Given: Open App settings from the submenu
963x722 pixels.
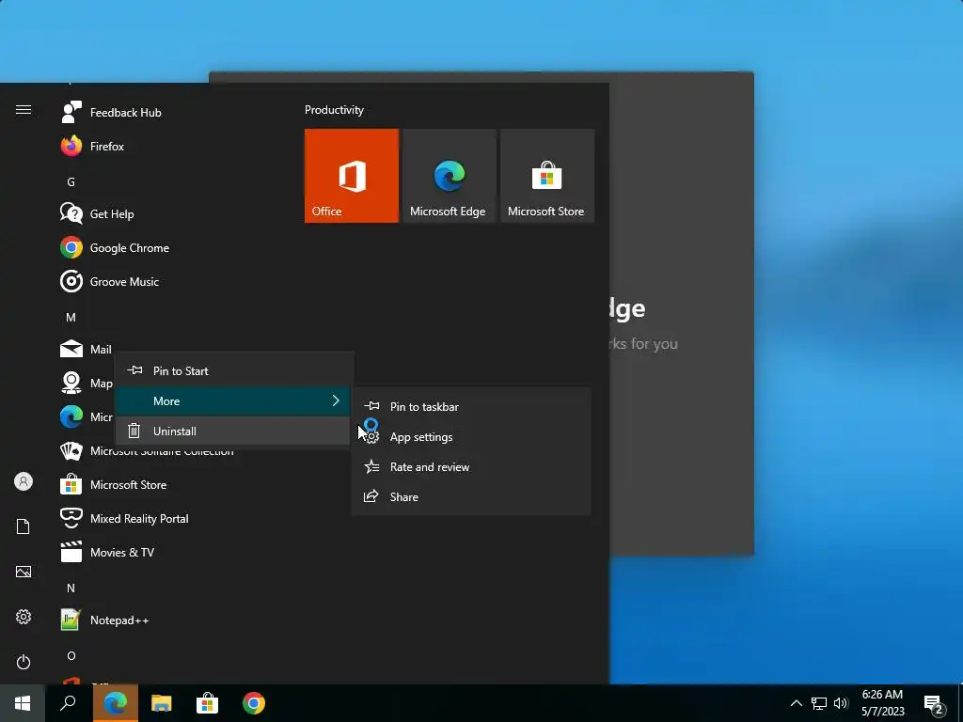Looking at the screenshot, I should click(471, 436).
